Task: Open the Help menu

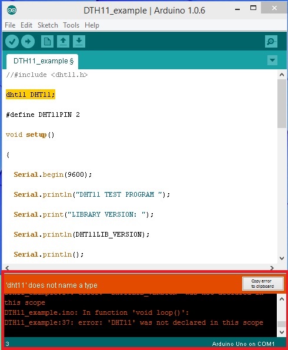Action: pyautogui.click(x=92, y=25)
